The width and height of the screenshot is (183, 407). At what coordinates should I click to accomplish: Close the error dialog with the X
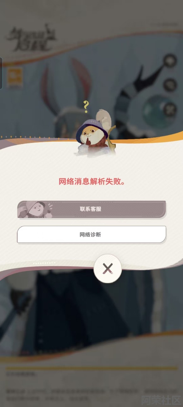(108, 269)
